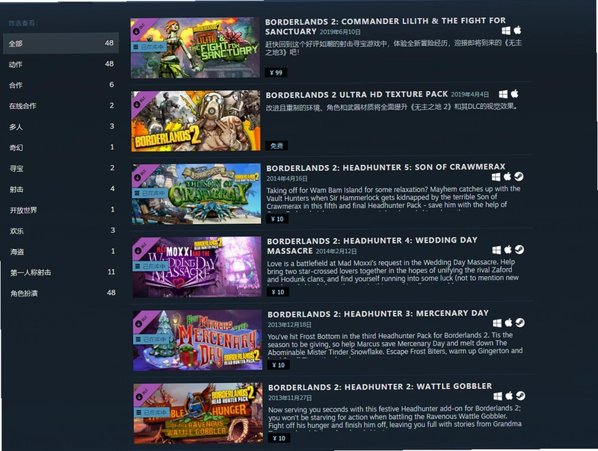Click Windows icon for Mercenary Day

(x=497, y=323)
